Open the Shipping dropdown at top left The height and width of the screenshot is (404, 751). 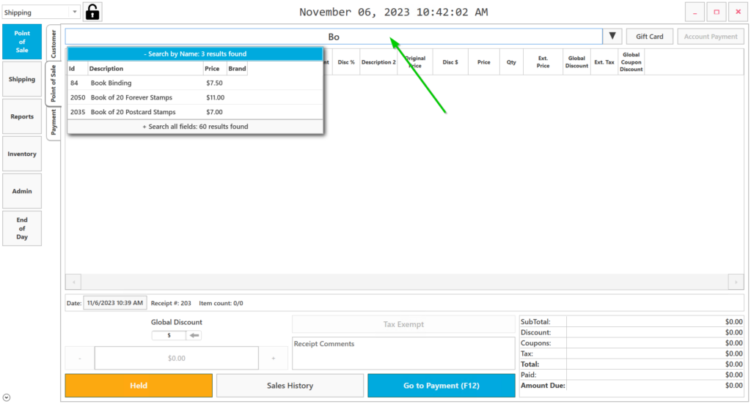pyautogui.click(x=74, y=12)
